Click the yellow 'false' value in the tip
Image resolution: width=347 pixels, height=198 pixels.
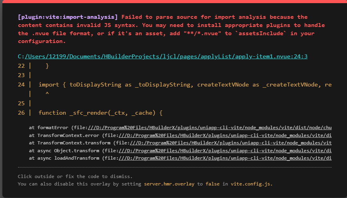(213, 184)
